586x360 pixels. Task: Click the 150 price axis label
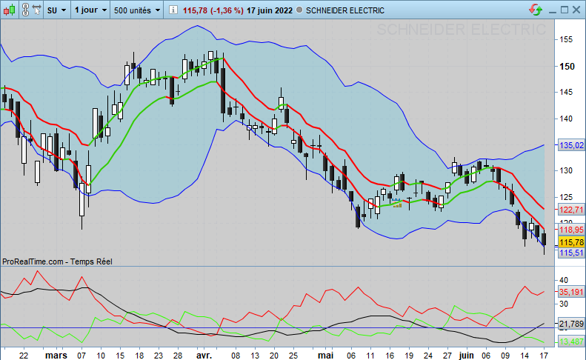click(x=567, y=66)
